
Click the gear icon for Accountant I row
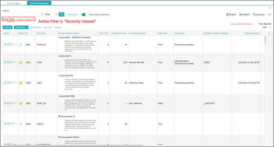click(x=9, y=62)
